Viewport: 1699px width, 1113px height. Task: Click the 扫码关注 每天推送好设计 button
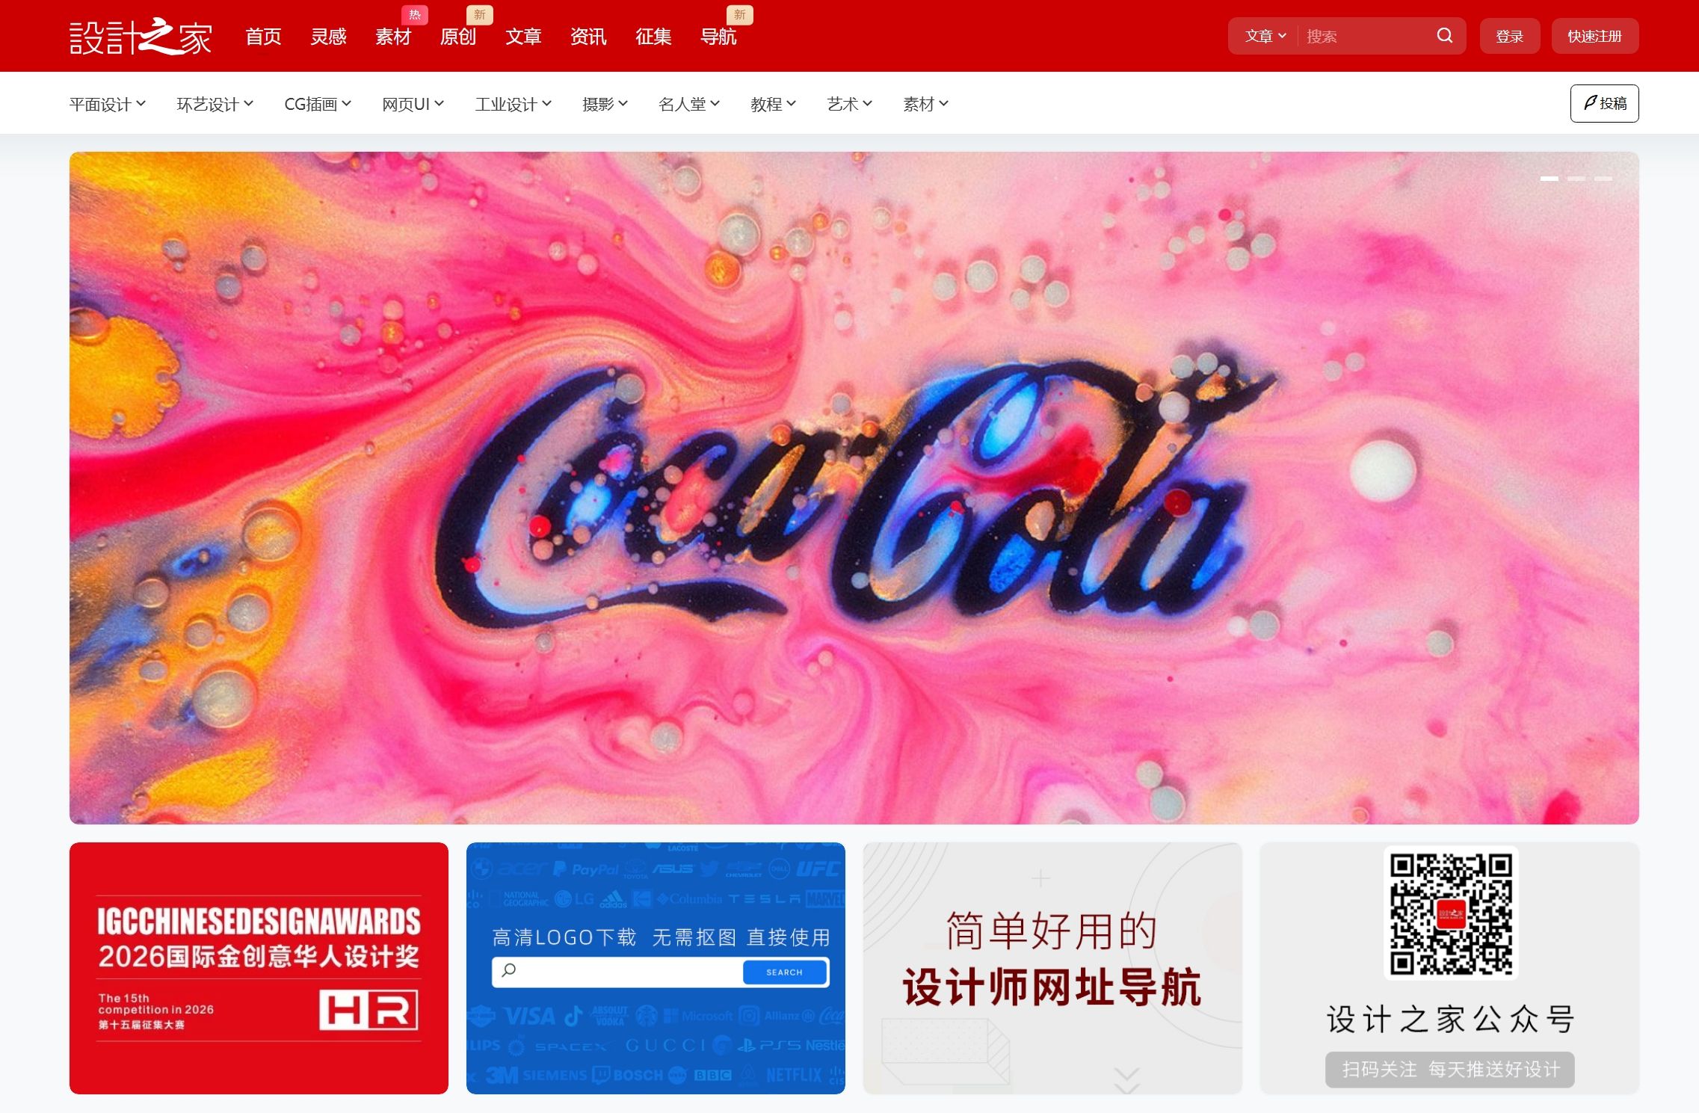tap(1450, 1070)
